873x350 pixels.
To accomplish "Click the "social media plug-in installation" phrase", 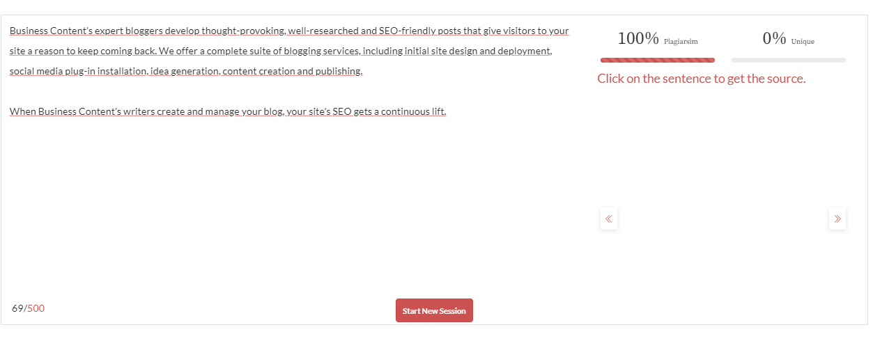I will click(78, 72).
